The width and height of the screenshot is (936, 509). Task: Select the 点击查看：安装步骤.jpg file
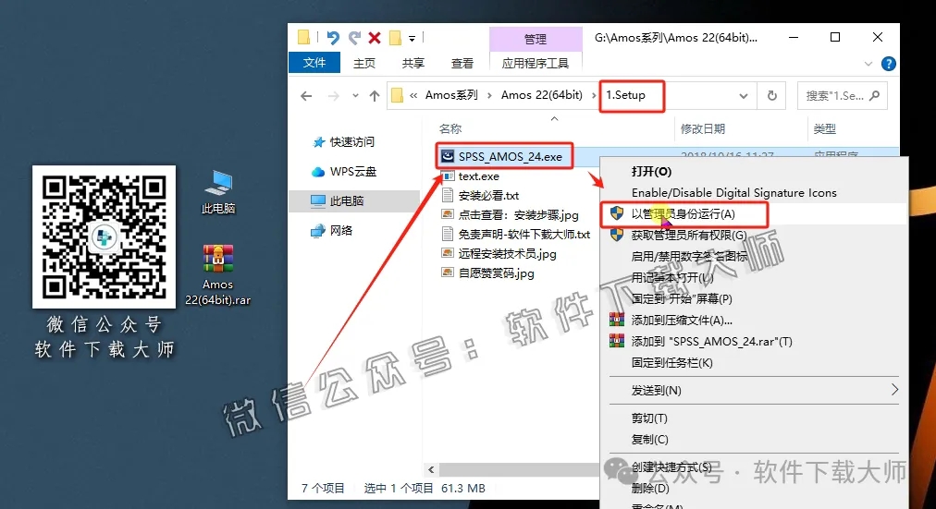point(519,215)
